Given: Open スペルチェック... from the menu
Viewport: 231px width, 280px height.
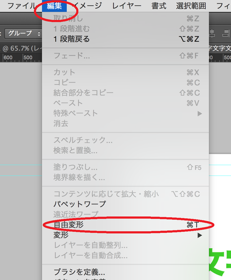Looking at the screenshot, I should [125, 140].
